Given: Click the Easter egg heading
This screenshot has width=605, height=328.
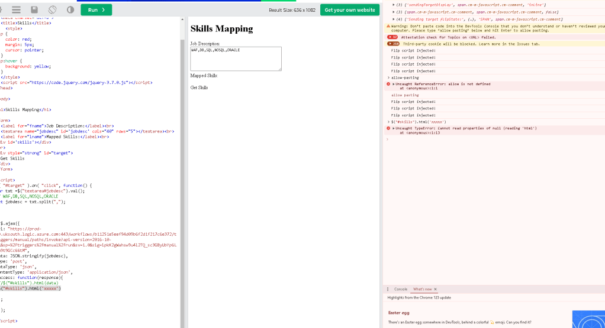Looking at the screenshot, I should (x=398, y=313).
